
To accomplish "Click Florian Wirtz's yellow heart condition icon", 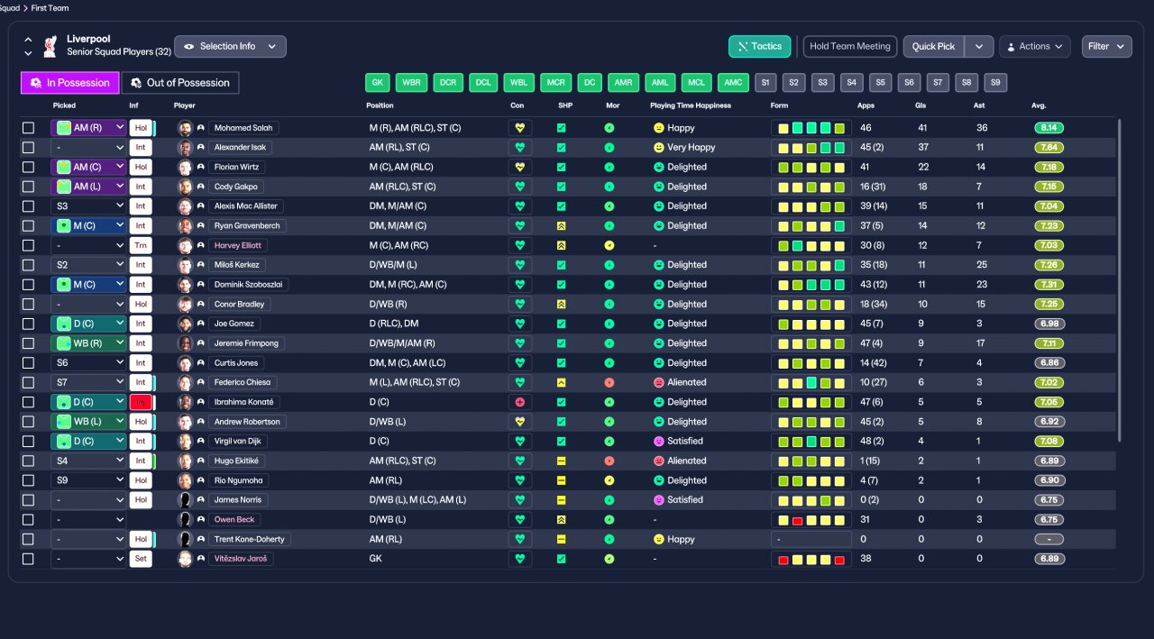I will (x=520, y=167).
